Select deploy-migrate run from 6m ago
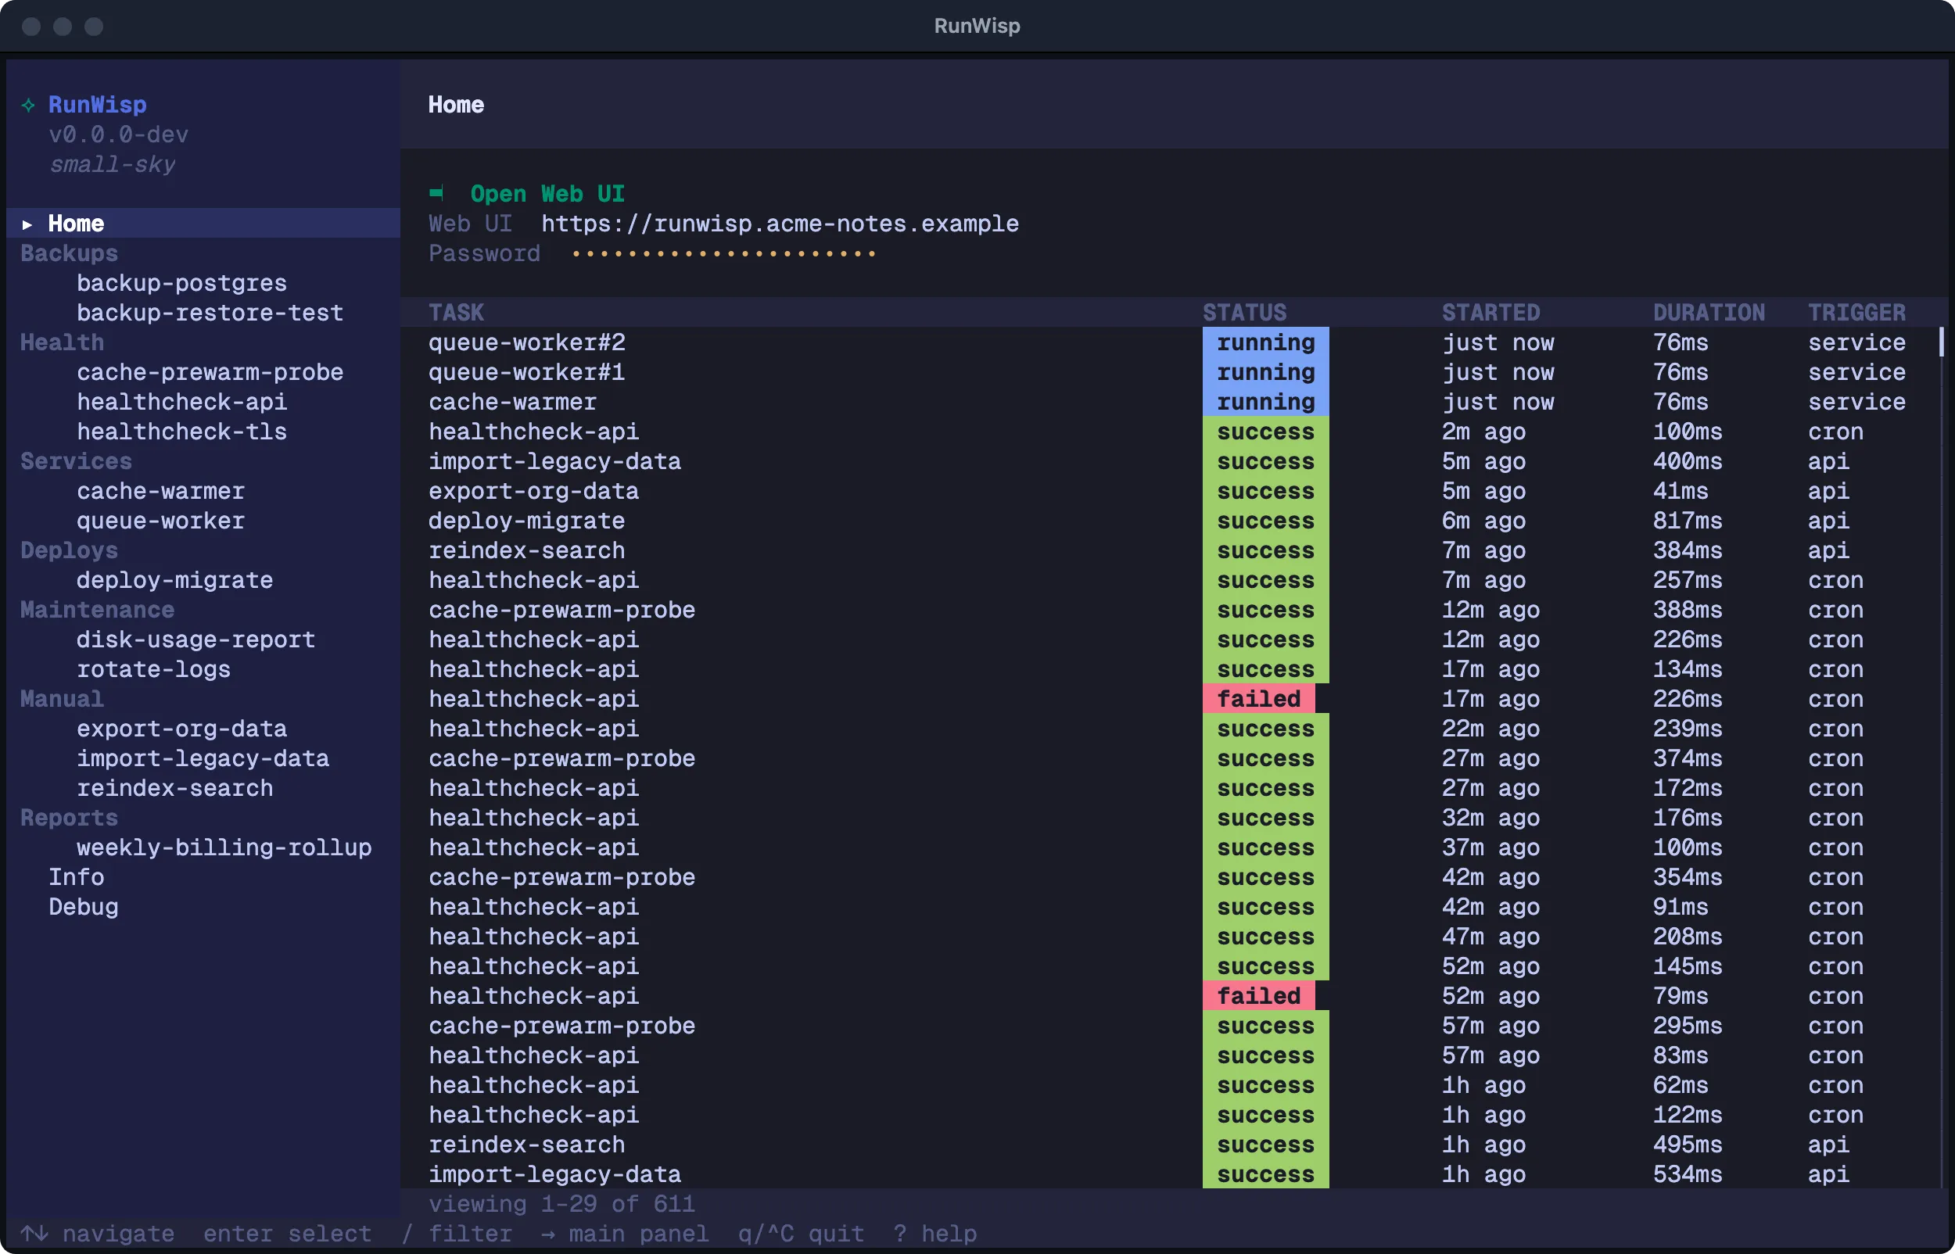 (x=1170, y=521)
